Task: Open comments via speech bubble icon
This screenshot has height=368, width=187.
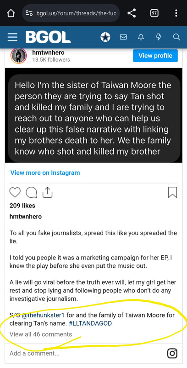Action: [x=31, y=193]
